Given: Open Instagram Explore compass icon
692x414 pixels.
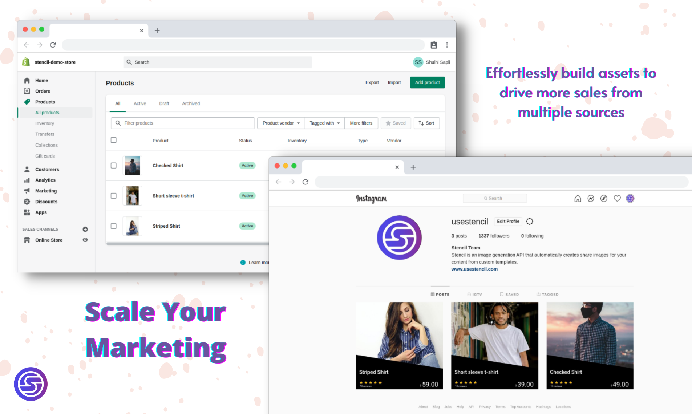Looking at the screenshot, I should coord(604,198).
